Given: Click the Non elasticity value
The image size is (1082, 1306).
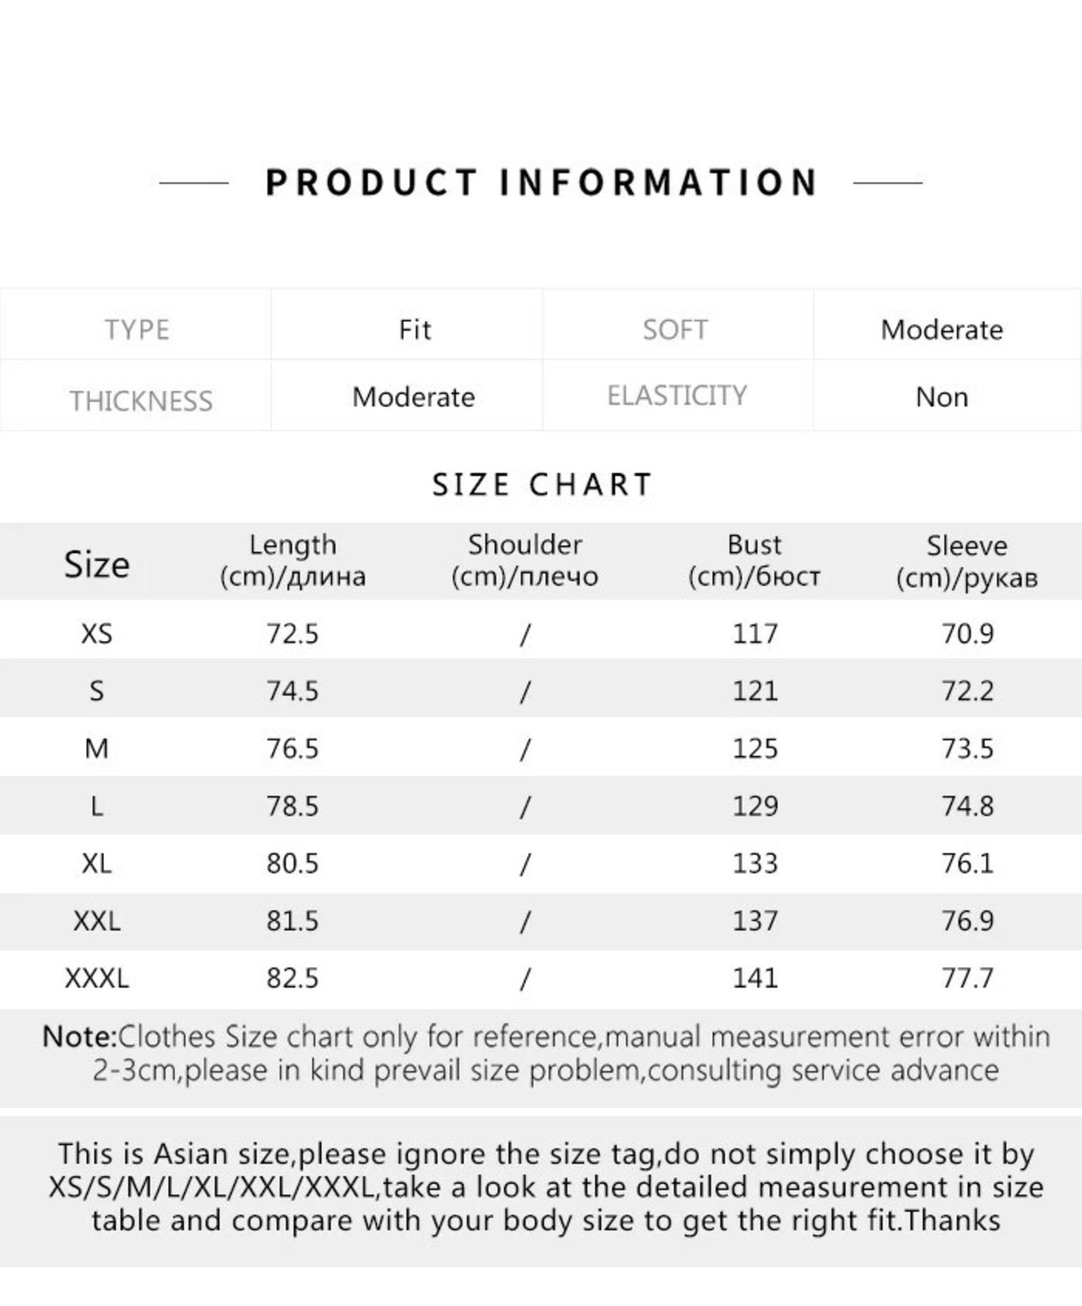Looking at the screenshot, I should point(942,396).
